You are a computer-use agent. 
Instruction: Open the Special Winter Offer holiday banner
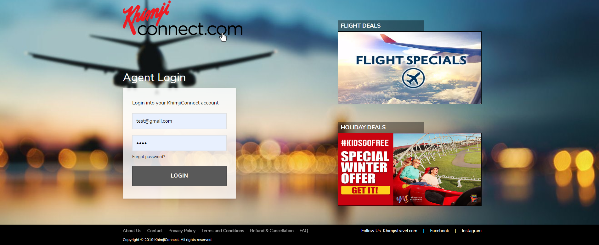coord(410,169)
